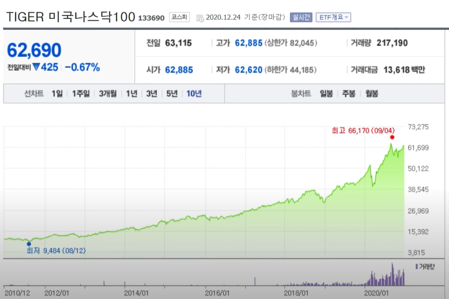Click the 2010/12 axis label

[17, 293]
